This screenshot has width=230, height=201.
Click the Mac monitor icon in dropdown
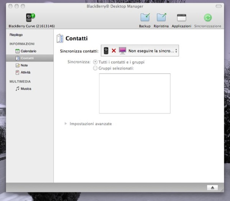pos(123,51)
